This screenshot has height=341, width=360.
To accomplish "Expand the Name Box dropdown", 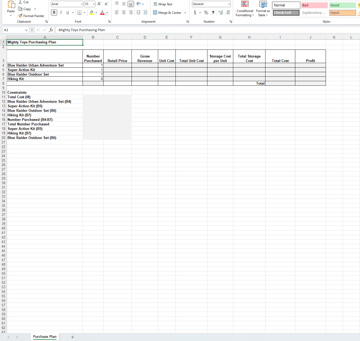I will 26,30.
